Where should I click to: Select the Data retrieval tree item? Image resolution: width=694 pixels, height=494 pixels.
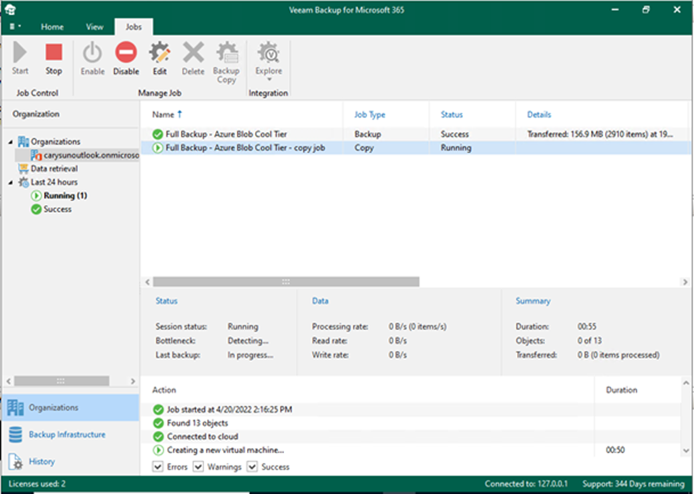[x=54, y=168]
